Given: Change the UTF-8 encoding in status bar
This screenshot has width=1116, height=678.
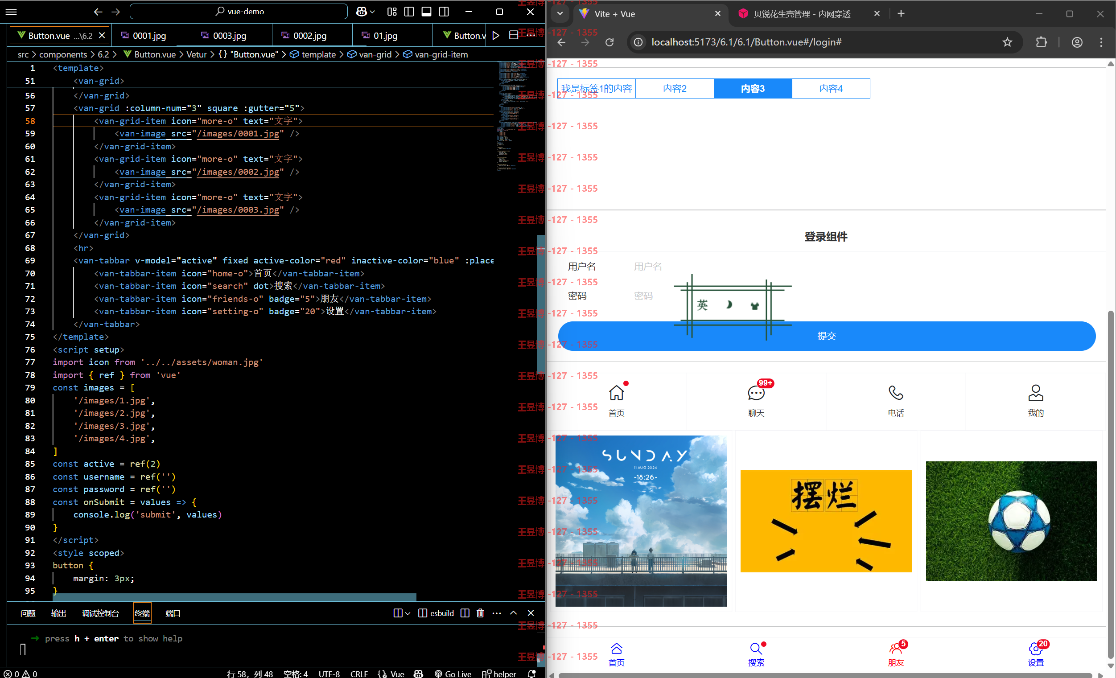Looking at the screenshot, I should pos(329,674).
